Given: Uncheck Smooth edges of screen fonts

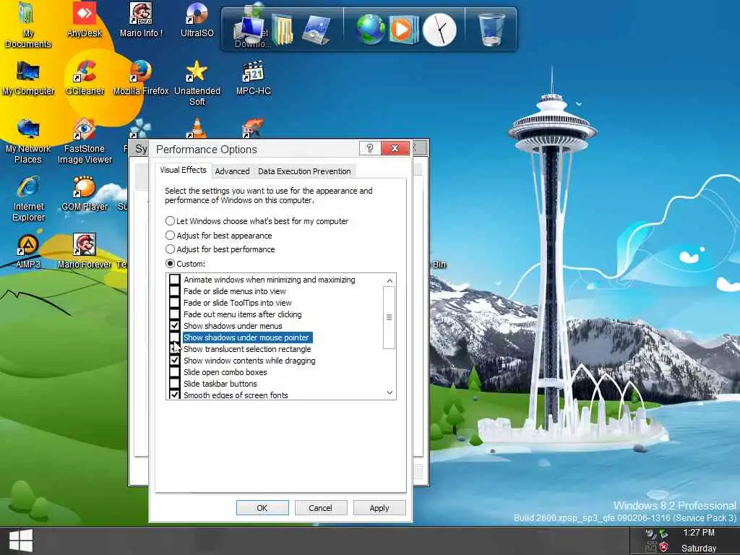Looking at the screenshot, I should pos(175,395).
